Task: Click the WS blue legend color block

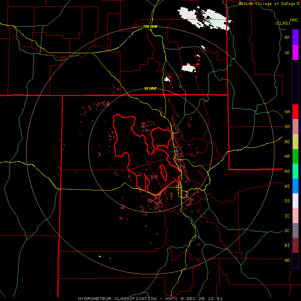Action: pos(295,186)
